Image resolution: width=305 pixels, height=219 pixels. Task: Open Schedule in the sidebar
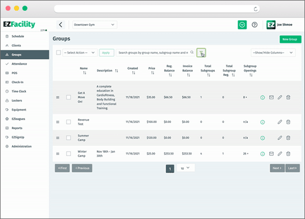(25, 36)
